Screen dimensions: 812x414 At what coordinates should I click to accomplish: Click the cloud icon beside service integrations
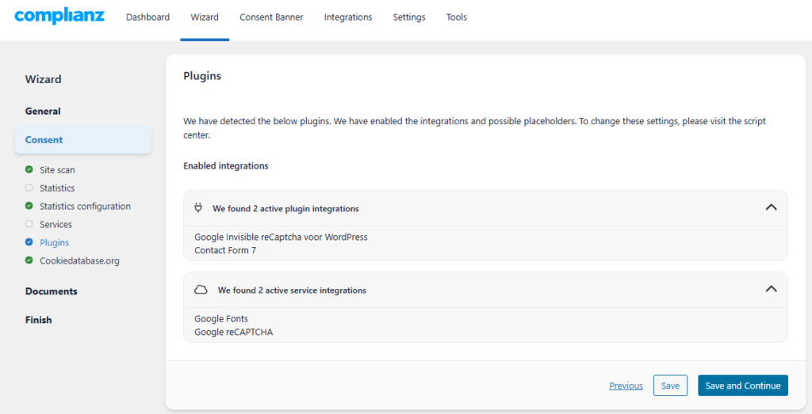point(201,290)
